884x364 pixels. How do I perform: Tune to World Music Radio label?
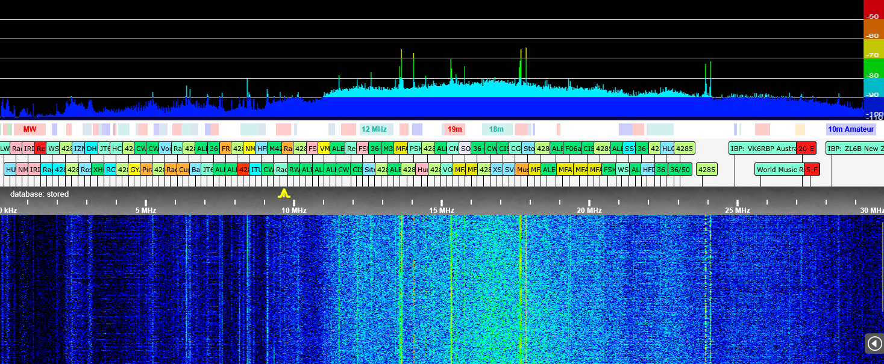(x=779, y=170)
